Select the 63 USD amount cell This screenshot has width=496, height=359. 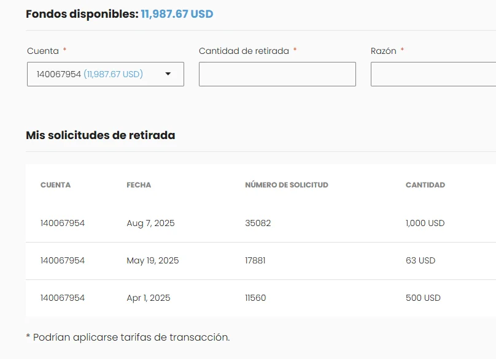tap(420, 260)
